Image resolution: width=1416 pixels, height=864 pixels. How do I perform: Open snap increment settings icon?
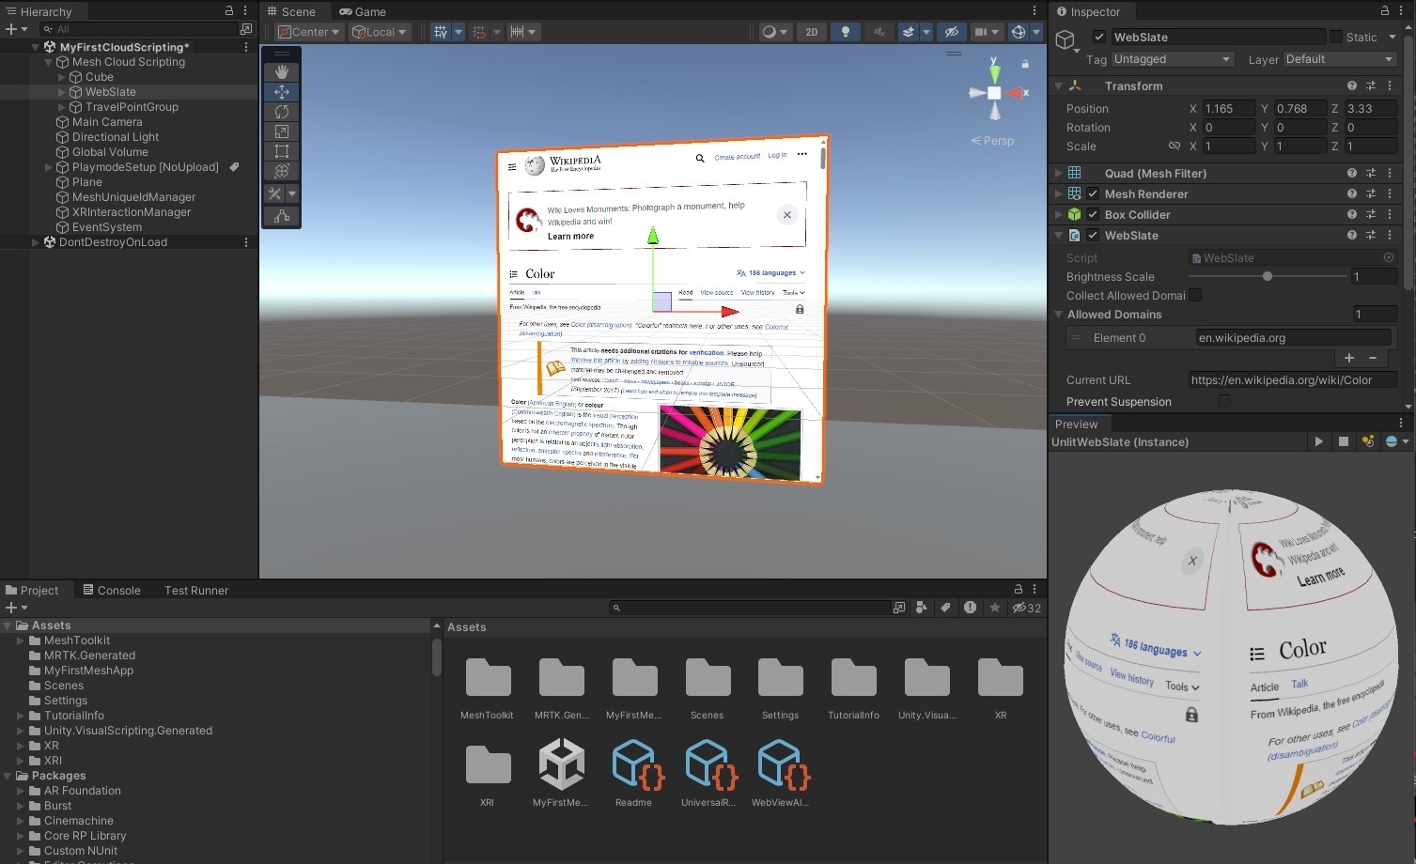[517, 32]
